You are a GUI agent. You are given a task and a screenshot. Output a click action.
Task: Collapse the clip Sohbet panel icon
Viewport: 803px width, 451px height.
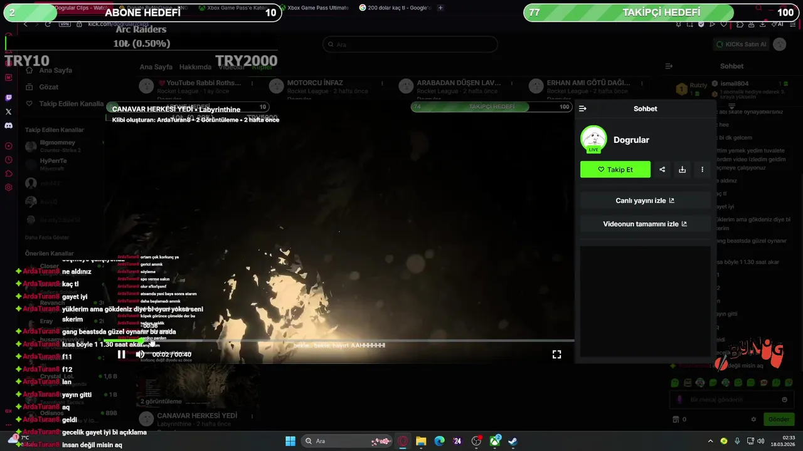[x=583, y=108]
